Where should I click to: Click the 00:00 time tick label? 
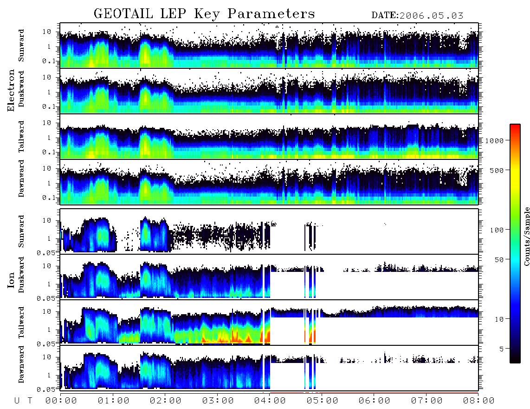[x=61, y=401]
